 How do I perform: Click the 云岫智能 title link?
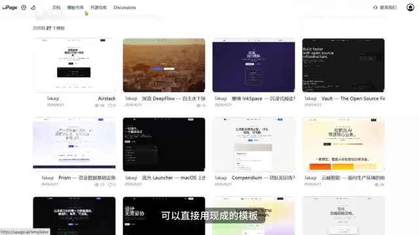[353, 178]
